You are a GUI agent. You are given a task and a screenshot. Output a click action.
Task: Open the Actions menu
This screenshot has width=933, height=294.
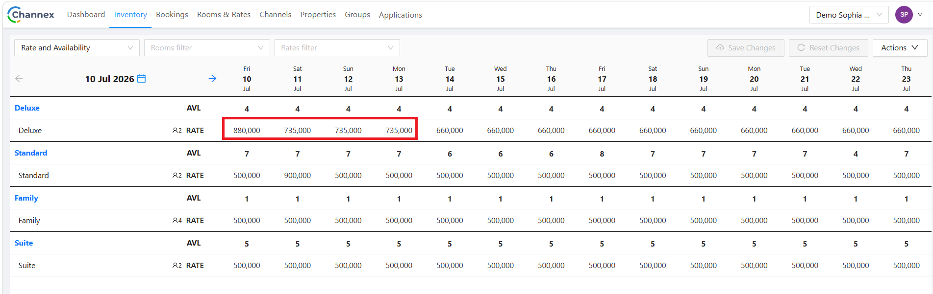(x=900, y=48)
